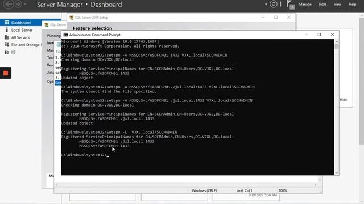Screen dimensions: 364x204
Task: Click the dropdown arrow before refresh icon
Action: 266,4
